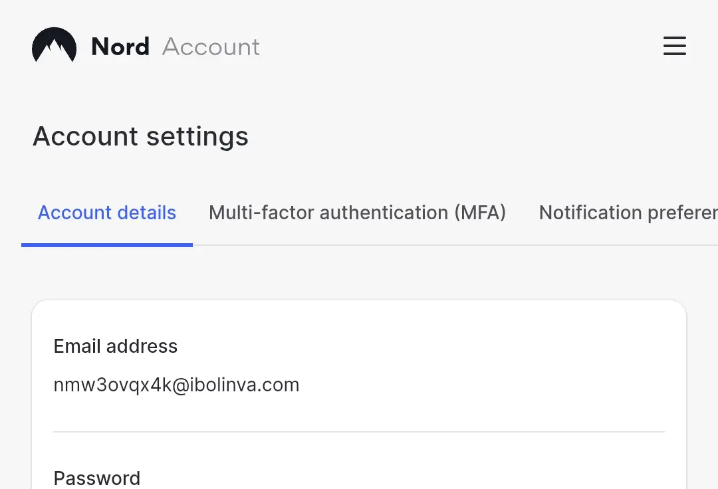The height and width of the screenshot is (489, 718).
Task: Click the bold Nord wordmark
Action: [120, 47]
